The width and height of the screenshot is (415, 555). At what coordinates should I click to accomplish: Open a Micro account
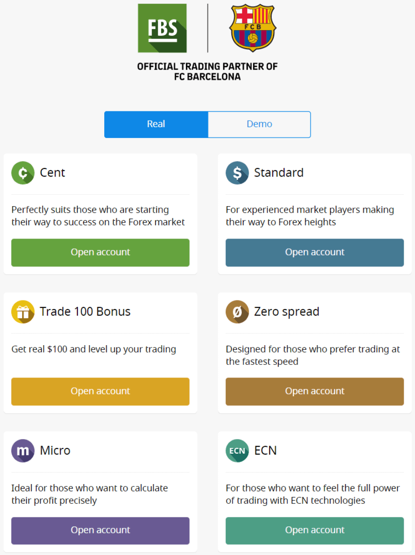(100, 531)
